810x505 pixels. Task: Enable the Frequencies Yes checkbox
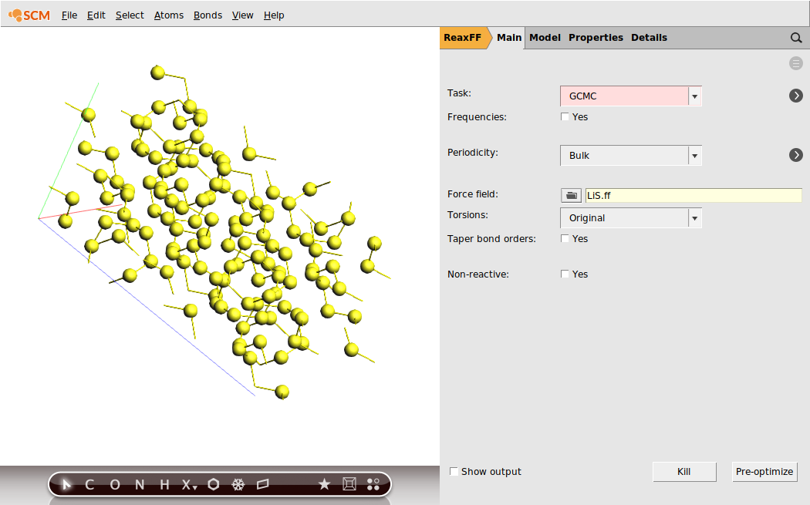point(565,116)
